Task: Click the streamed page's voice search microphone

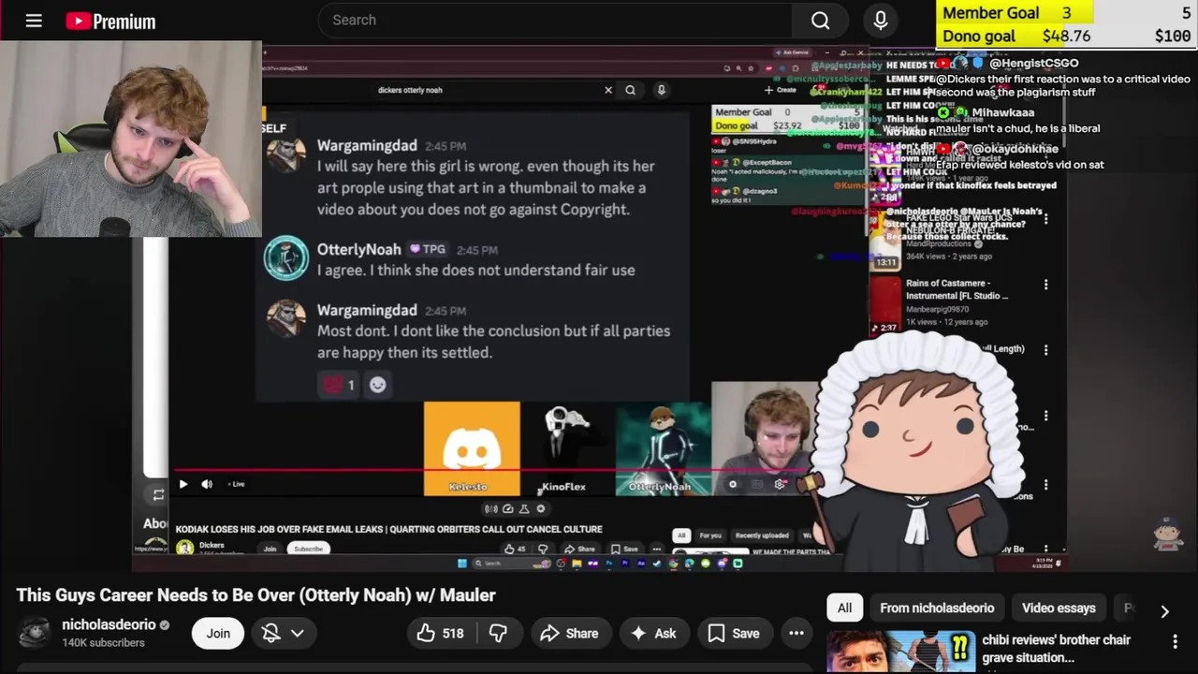Action: click(661, 90)
